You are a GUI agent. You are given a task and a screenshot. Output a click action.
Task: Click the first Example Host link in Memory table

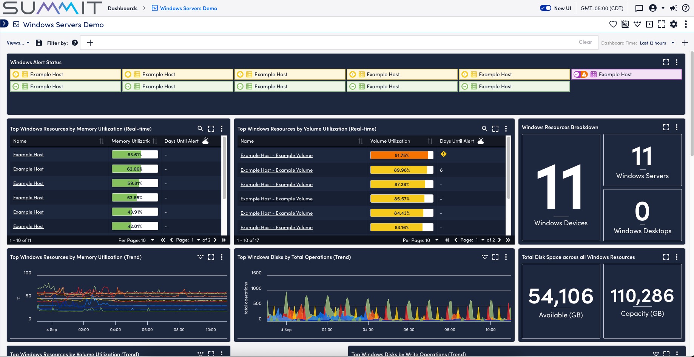(28, 154)
